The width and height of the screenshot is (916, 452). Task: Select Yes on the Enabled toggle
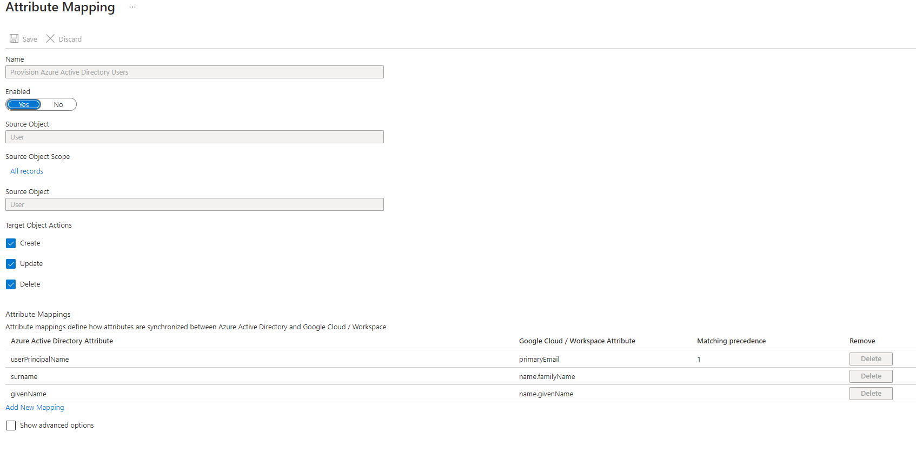[24, 105]
